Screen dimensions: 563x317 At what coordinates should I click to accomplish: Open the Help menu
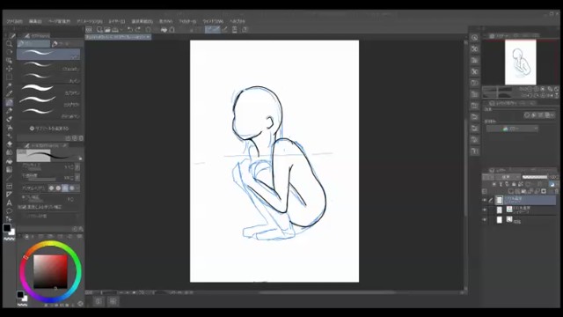pyautogui.click(x=238, y=21)
